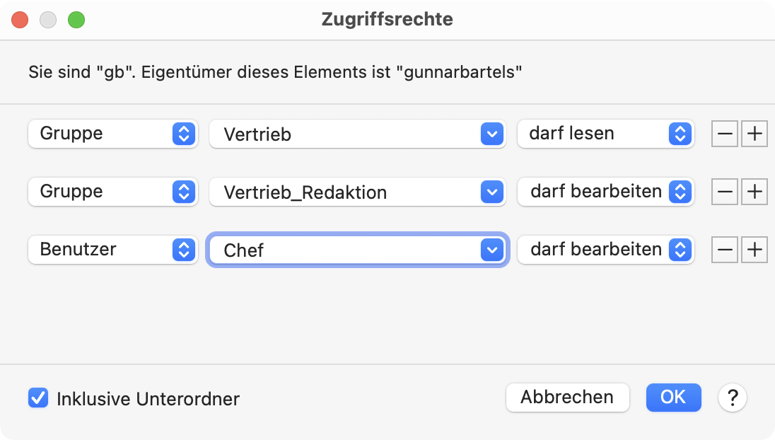
Task: Remove the Vertrieb permission row with minus
Action: pyautogui.click(x=725, y=134)
